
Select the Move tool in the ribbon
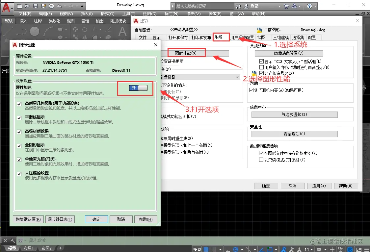pos(75,29)
